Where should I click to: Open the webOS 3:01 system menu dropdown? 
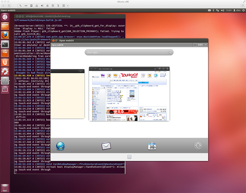point(200,45)
